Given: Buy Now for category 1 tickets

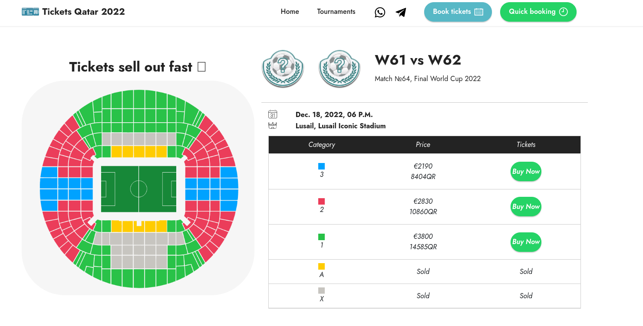Looking at the screenshot, I should coord(526,242).
